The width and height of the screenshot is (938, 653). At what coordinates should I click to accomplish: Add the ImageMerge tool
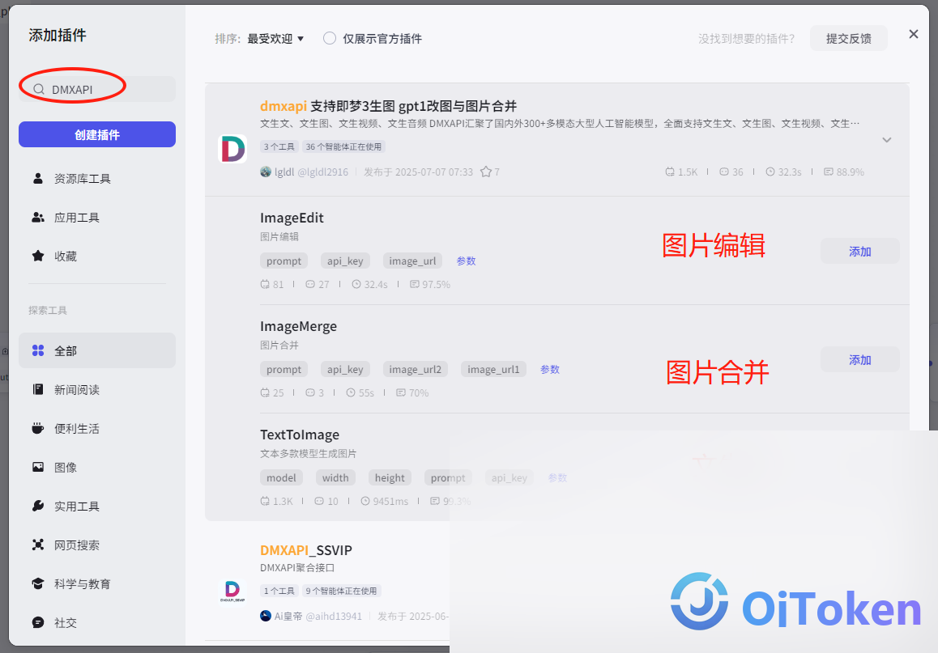859,359
